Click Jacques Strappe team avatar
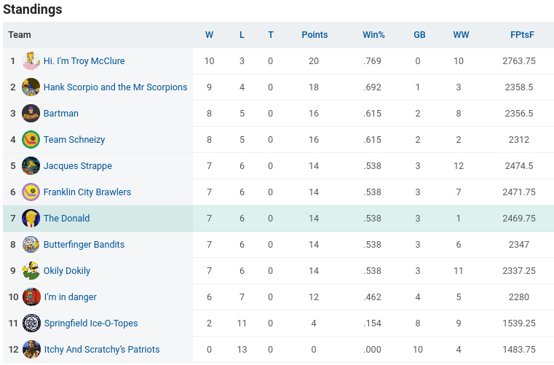554x365 pixels. pyautogui.click(x=31, y=166)
